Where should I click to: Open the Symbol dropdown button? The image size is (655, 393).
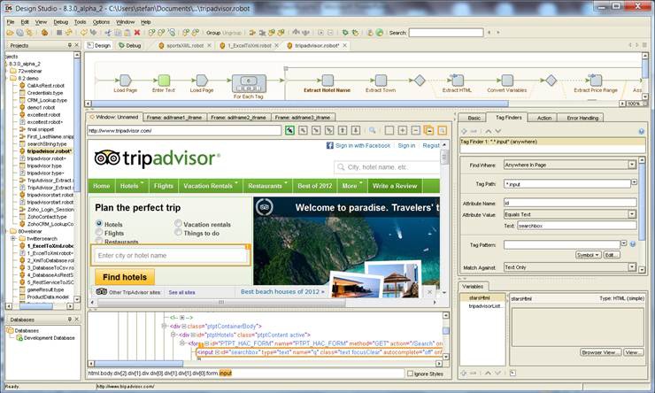[x=588, y=255]
